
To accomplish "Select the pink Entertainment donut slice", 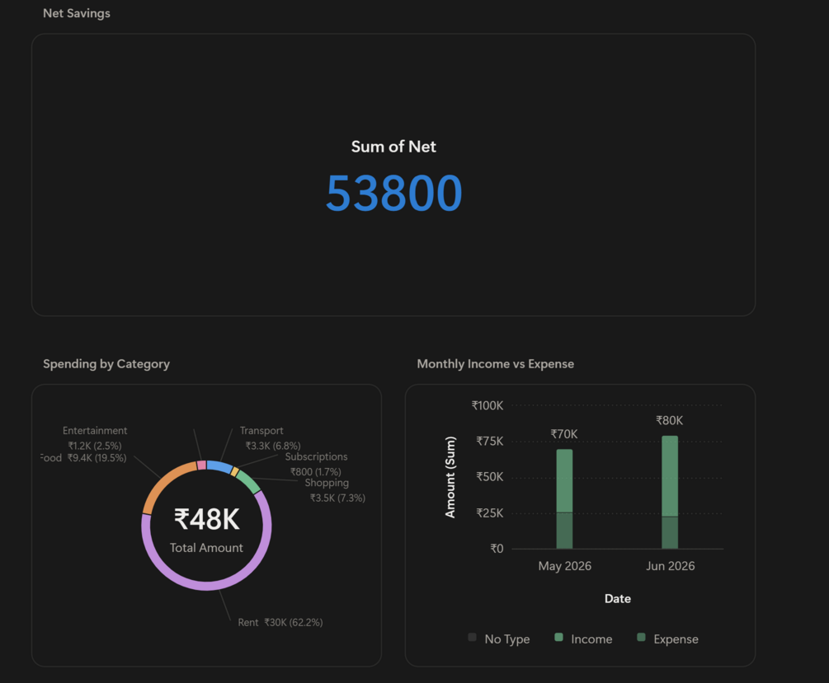I will 201,465.
